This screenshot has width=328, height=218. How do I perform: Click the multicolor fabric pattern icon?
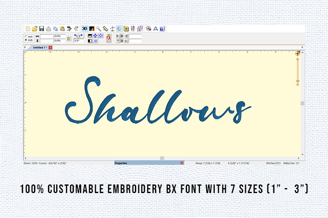140,29
